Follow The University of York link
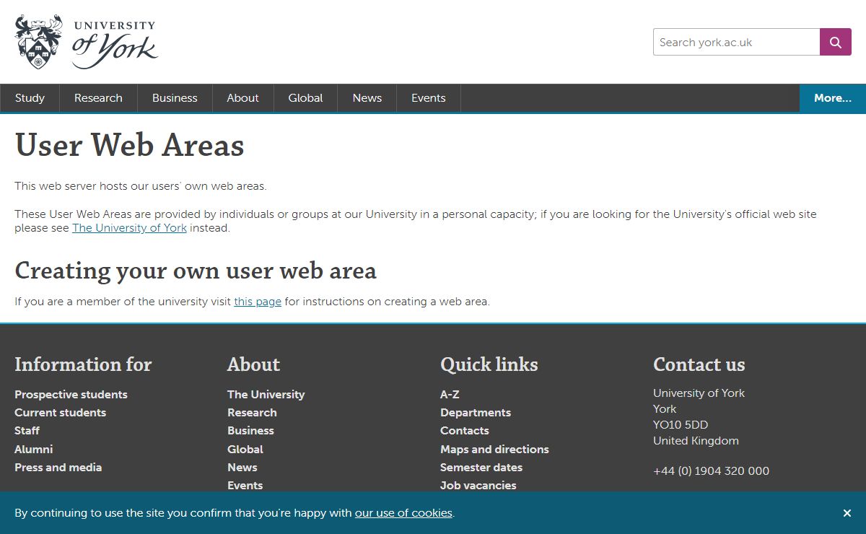 129,228
